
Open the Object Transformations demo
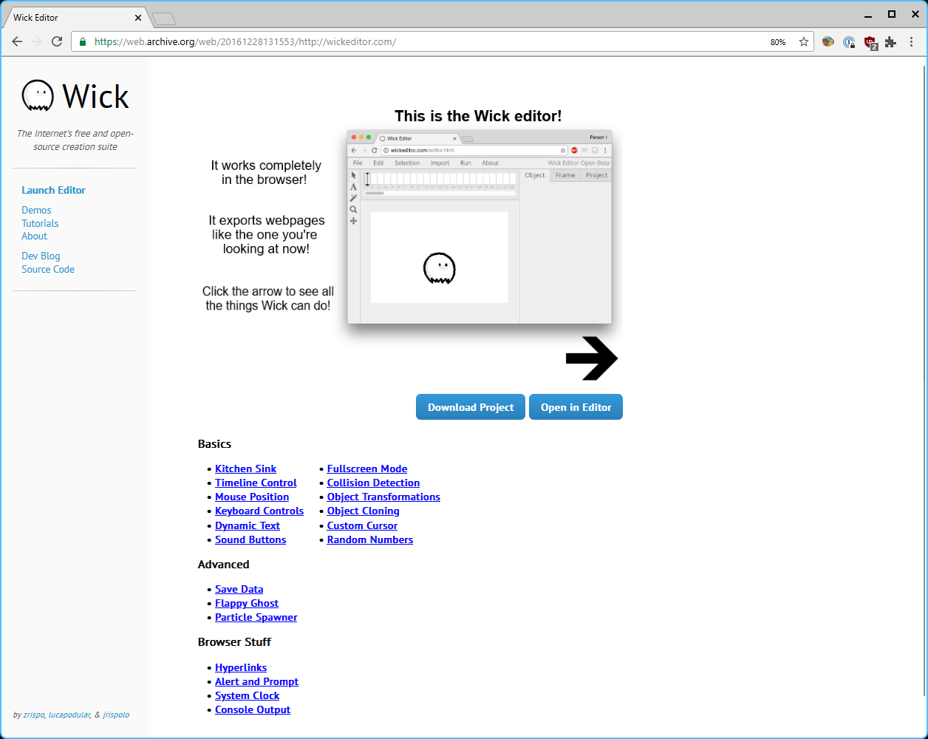coord(383,497)
